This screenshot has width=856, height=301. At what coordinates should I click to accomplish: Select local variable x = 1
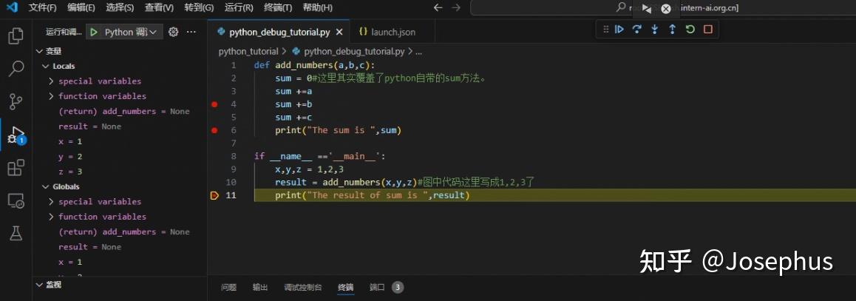(70, 141)
